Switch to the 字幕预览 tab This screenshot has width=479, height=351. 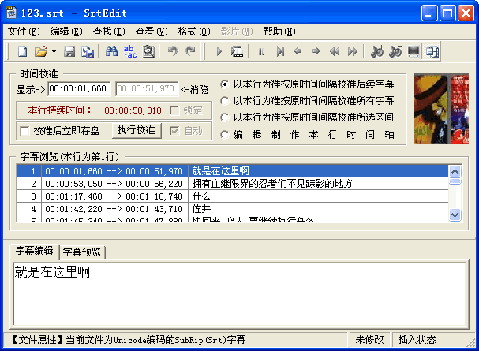coord(82,252)
